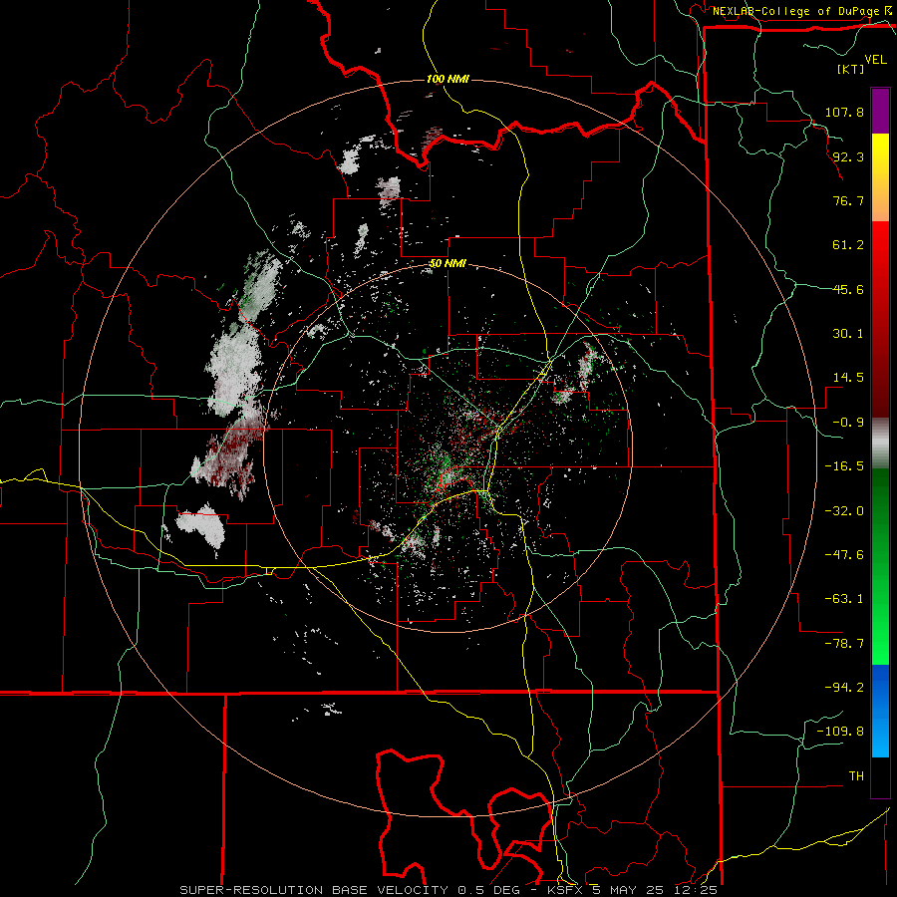Pick the gray near-zero segment of the color bar
The height and width of the screenshot is (897, 897).
click(x=880, y=444)
